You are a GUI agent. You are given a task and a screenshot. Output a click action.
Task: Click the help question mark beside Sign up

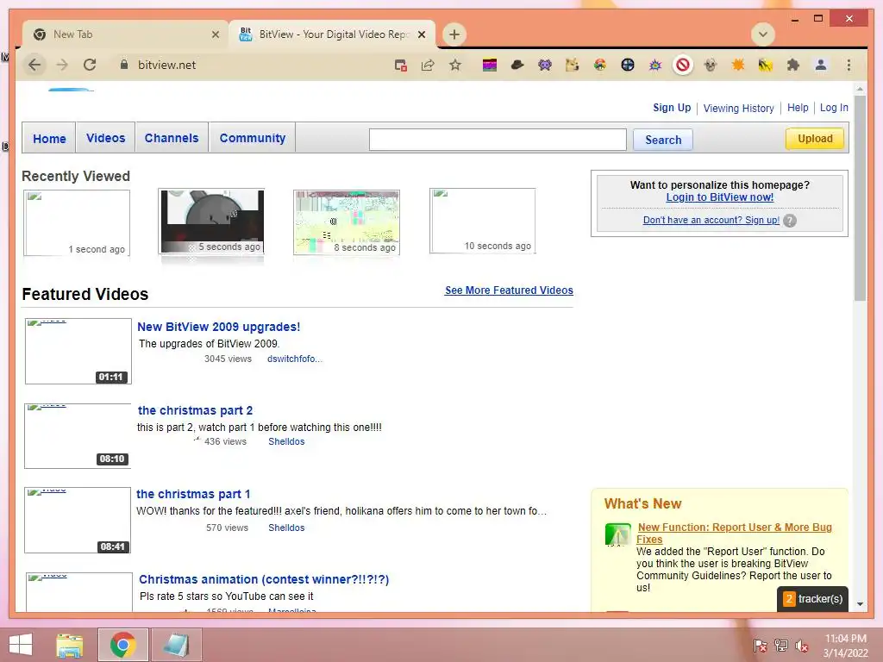(x=790, y=221)
